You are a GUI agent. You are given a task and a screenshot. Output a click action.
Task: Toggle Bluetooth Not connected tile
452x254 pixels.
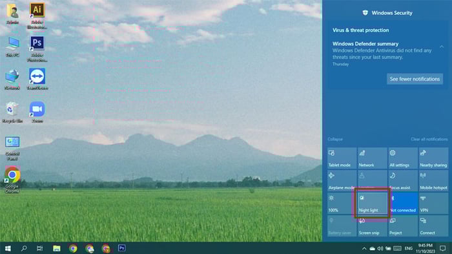pos(403,203)
